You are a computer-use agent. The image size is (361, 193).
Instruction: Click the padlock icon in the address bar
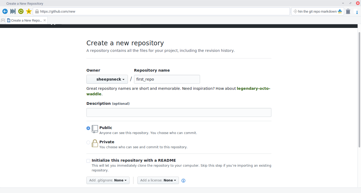point(37,11)
